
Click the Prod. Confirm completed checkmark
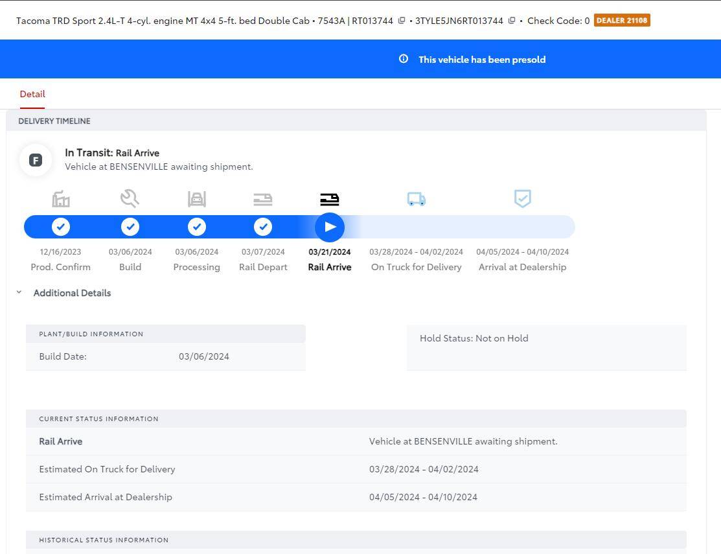[61, 227]
